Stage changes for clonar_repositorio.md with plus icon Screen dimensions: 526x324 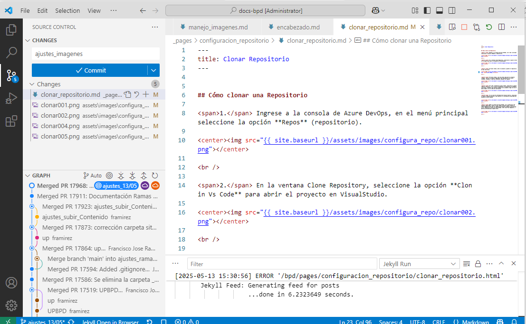[146, 94]
